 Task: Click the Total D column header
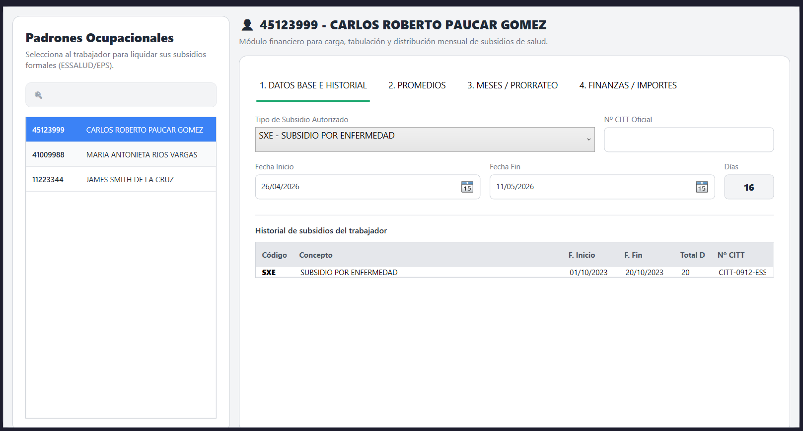click(x=692, y=255)
